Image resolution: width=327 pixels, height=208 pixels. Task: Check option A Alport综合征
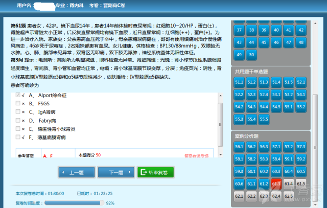pyautogui.click(x=18, y=95)
